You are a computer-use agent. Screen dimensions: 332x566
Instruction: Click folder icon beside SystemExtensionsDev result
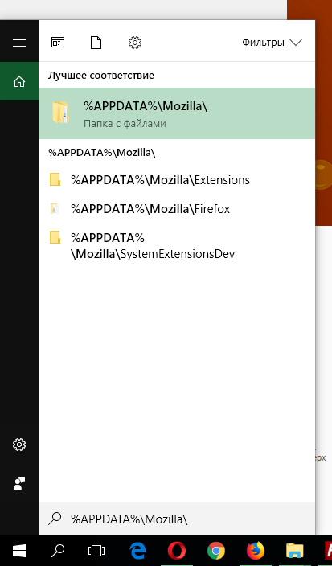click(x=55, y=237)
